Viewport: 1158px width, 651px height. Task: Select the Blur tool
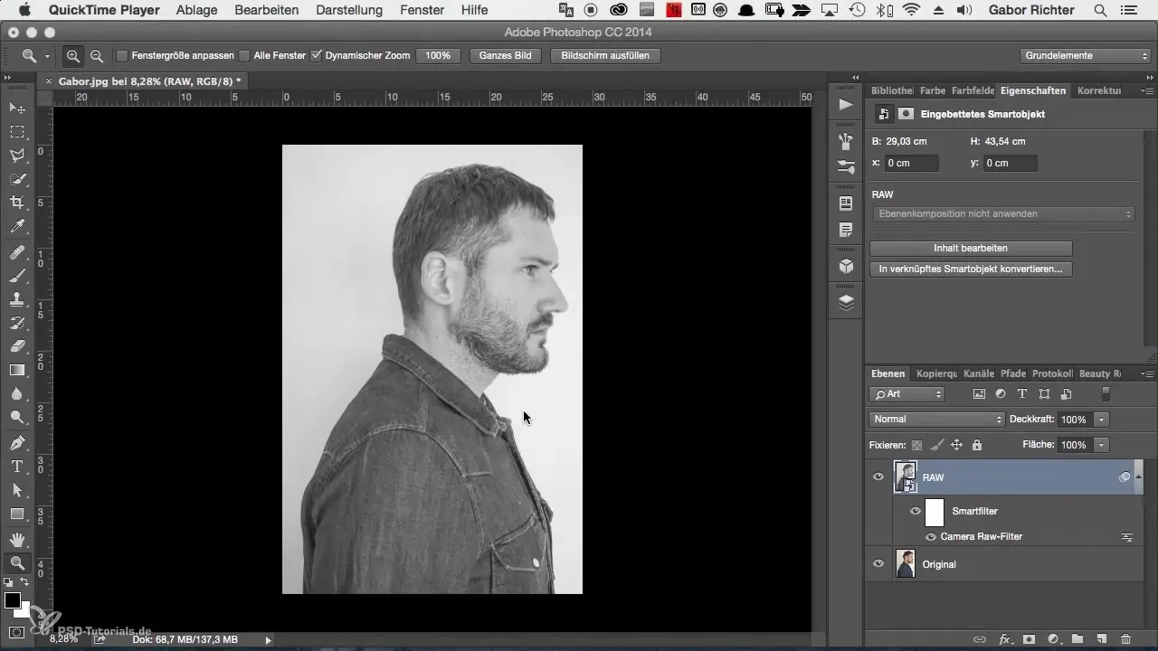(17, 393)
